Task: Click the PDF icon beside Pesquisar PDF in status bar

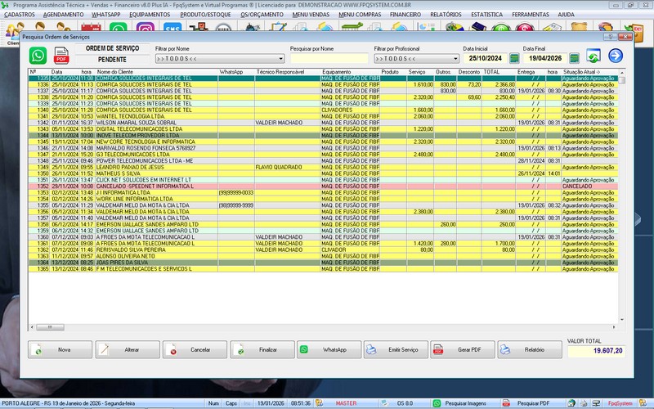Action: click(506, 403)
